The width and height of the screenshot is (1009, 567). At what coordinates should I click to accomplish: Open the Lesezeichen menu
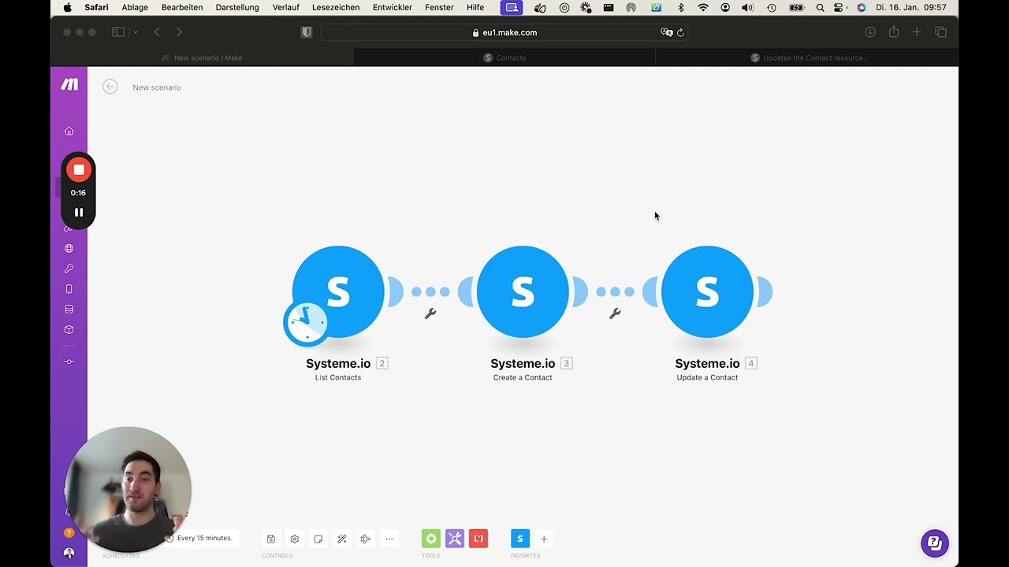point(336,7)
